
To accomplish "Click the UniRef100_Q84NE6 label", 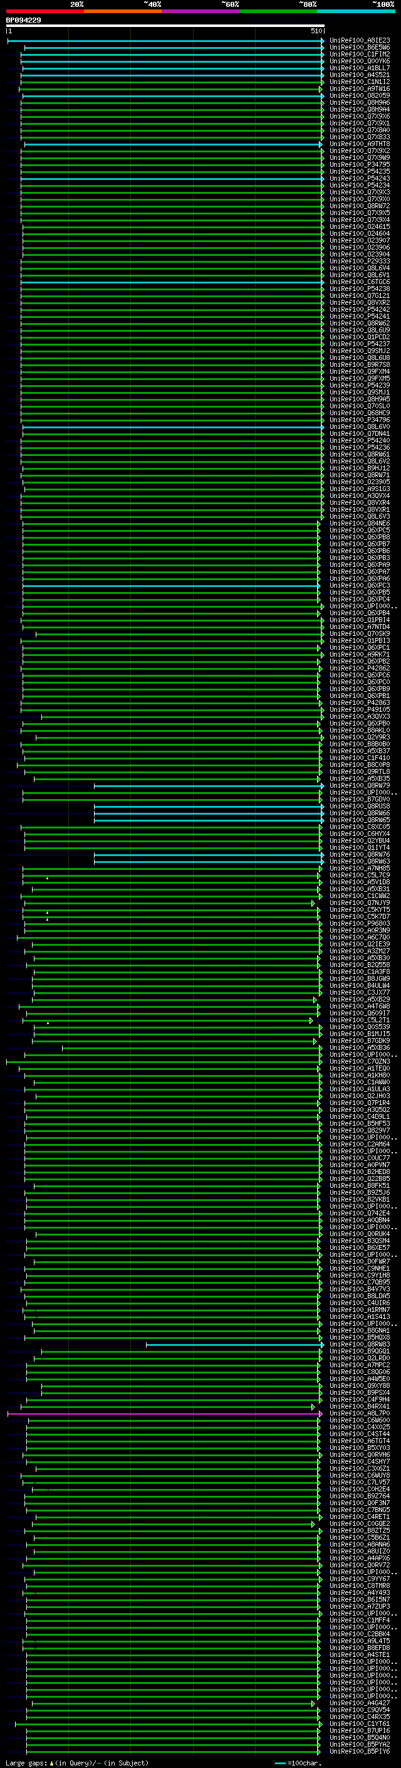I will click(x=359, y=524).
